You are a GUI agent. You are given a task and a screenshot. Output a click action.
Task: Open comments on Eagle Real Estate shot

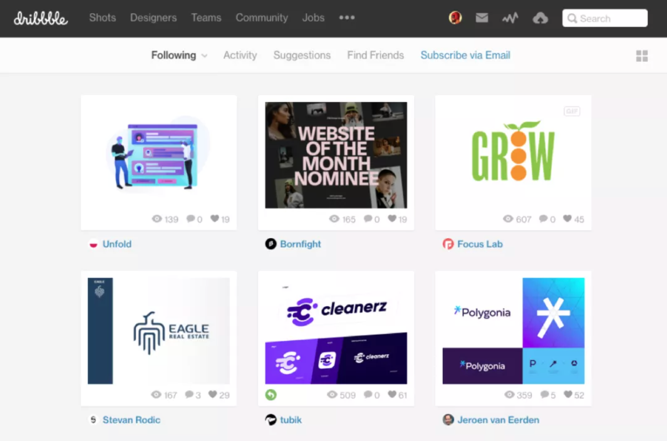coord(189,394)
